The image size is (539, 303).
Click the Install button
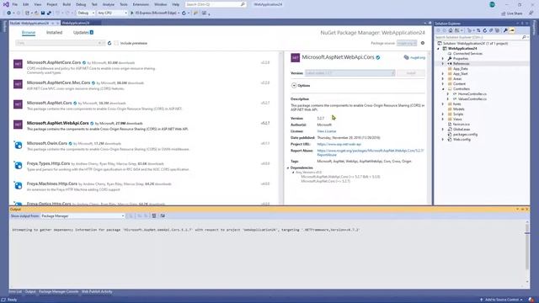(411, 73)
